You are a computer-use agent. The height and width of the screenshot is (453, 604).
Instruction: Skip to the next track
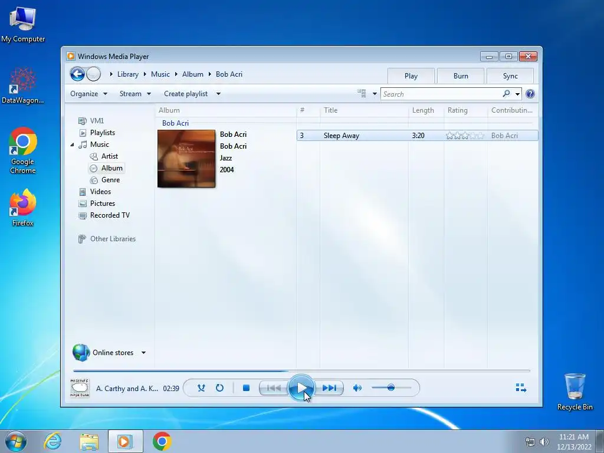tap(329, 388)
